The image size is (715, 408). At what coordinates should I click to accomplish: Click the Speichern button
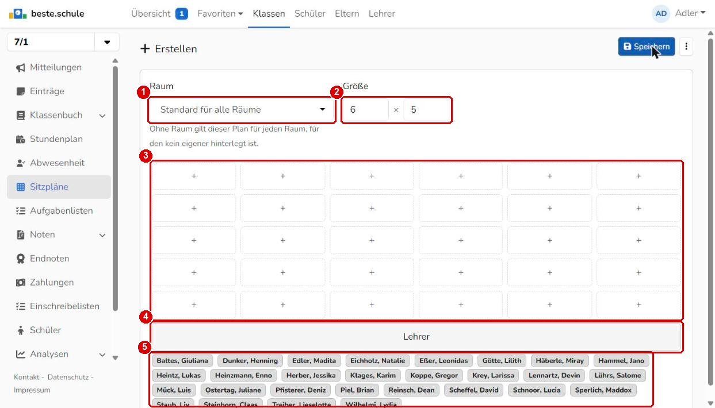(x=647, y=47)
